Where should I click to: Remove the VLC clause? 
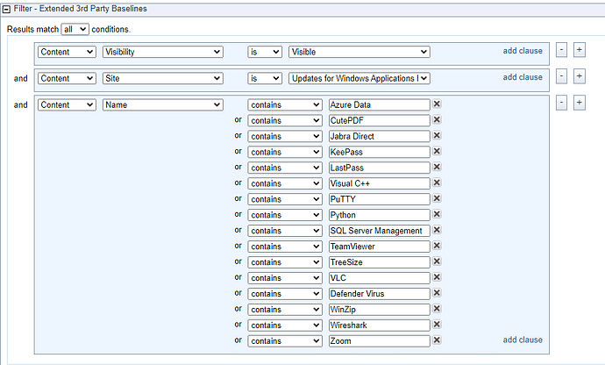tap(437, 277)
